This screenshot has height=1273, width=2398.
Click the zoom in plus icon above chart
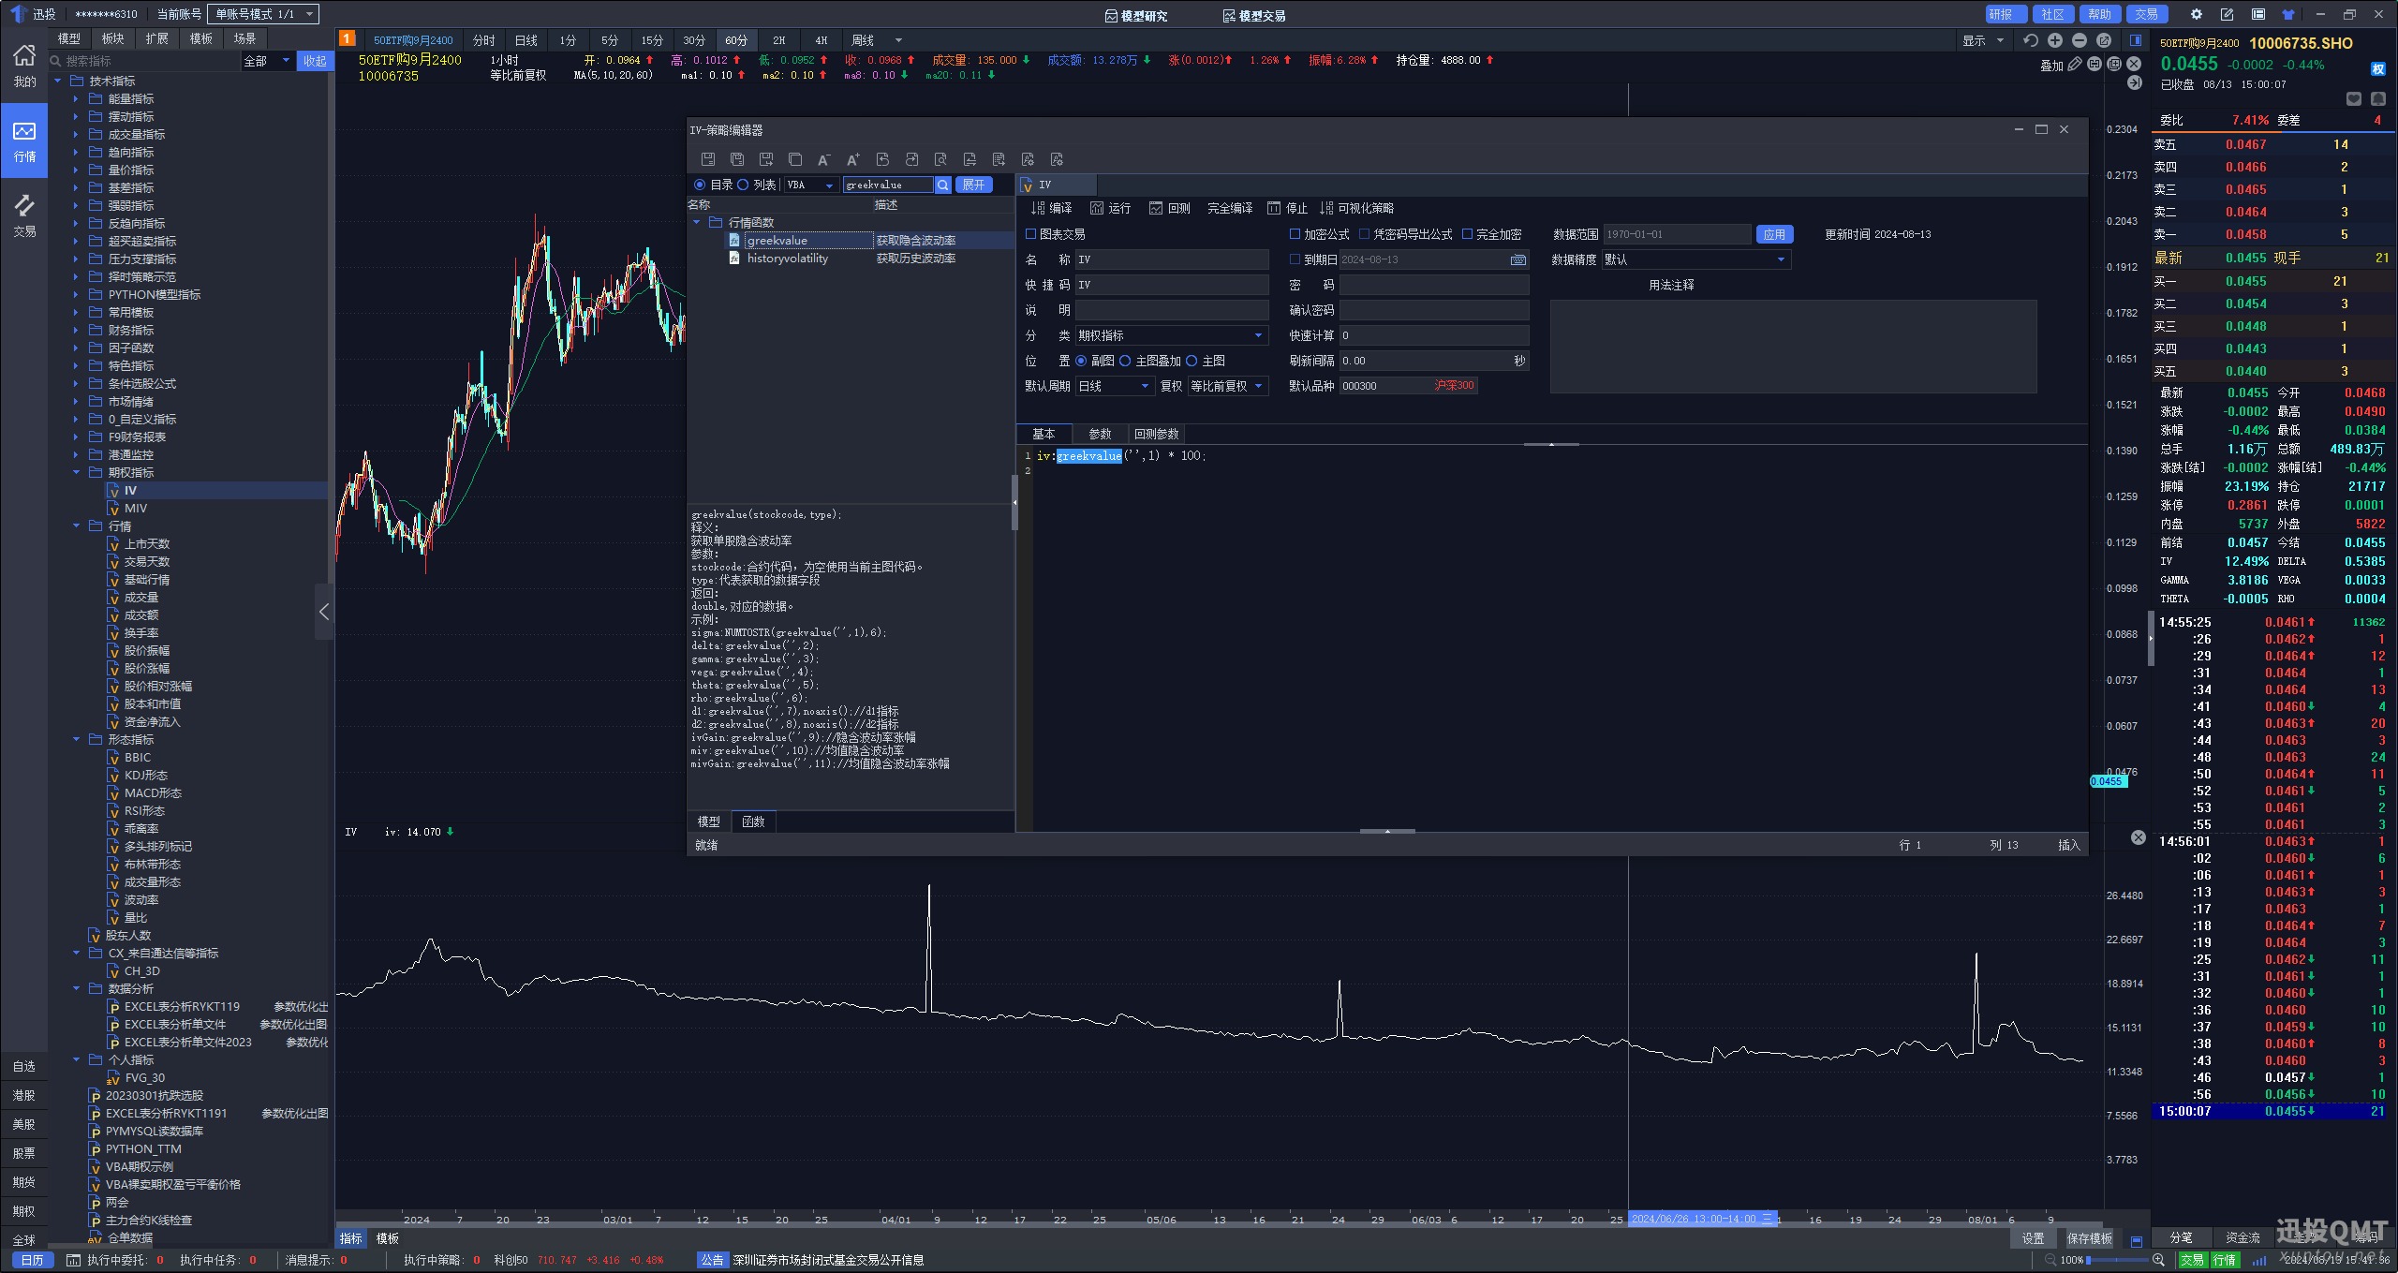[2055, 40]
